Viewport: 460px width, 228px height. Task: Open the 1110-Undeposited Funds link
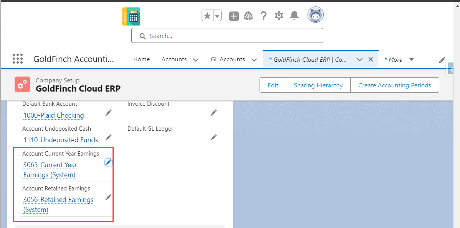(61, 140)
